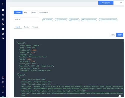125x98 pixels.
Task: Click the "search_engine": "google" line
Action: click(x=30, y=45)
